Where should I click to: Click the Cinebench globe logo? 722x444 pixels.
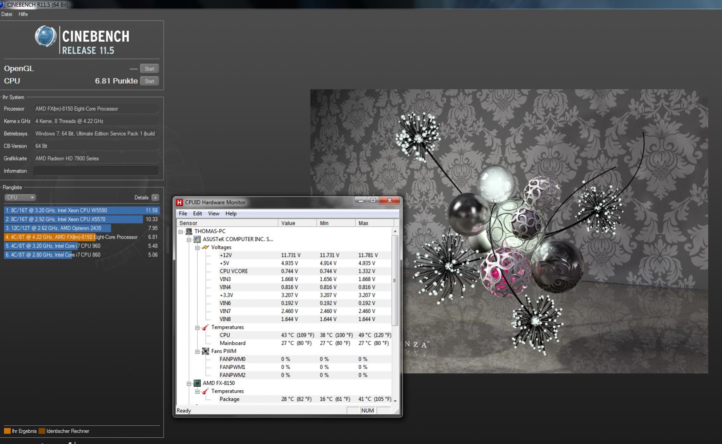click(x=46, y=37)
